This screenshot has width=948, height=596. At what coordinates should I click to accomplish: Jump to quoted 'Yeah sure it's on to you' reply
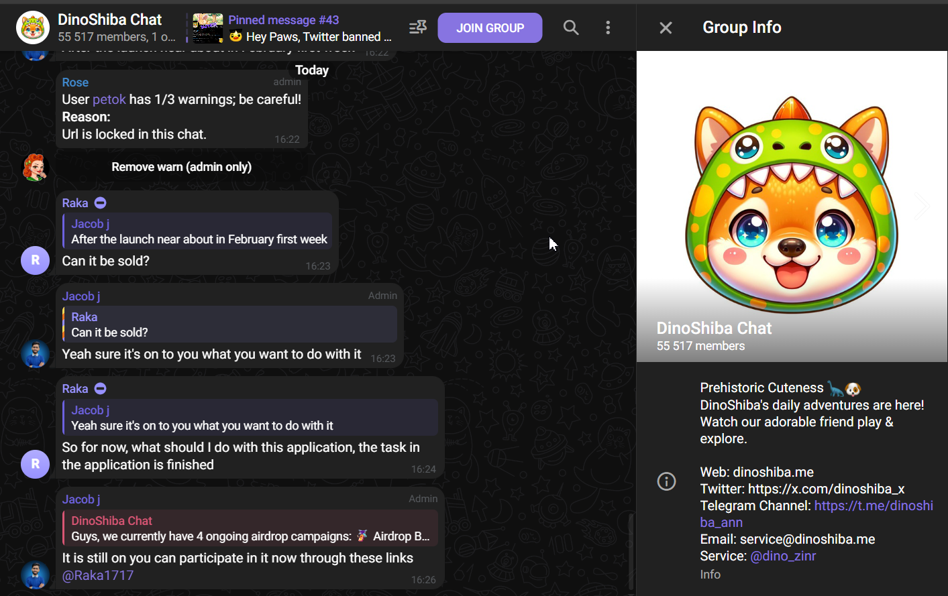(250, 418)
